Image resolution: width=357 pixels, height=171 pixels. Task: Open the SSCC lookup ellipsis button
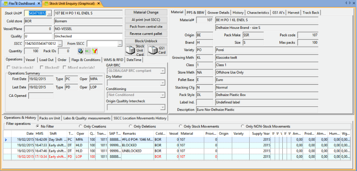(60, 43)
